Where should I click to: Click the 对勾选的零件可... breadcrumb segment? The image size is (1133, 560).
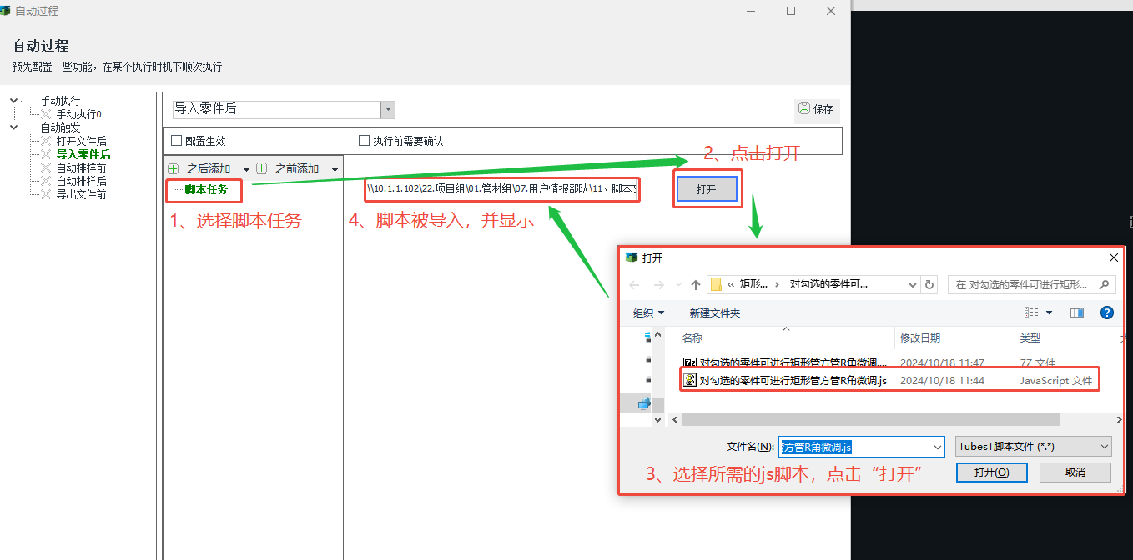pyautogui.click(x=828, y=284)
